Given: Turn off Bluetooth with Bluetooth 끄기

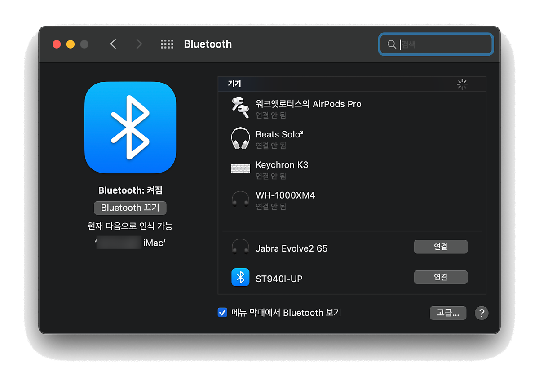Looking at the screenshot, I should click(x=130, y=208).
